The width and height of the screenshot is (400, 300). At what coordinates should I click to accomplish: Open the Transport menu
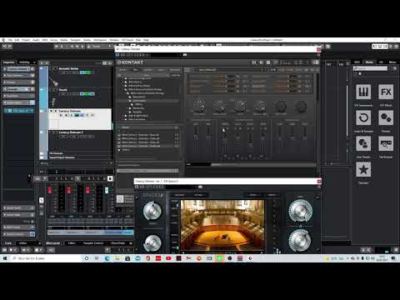click(x=75, y=40)
